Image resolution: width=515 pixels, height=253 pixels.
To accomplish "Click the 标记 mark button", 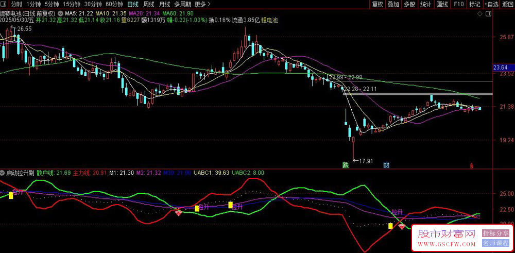I will coord(475,4).
